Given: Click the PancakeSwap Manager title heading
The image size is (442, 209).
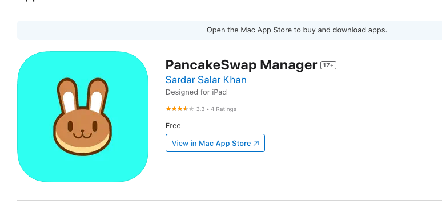Looking at the screenshot, I should [242, 65].
